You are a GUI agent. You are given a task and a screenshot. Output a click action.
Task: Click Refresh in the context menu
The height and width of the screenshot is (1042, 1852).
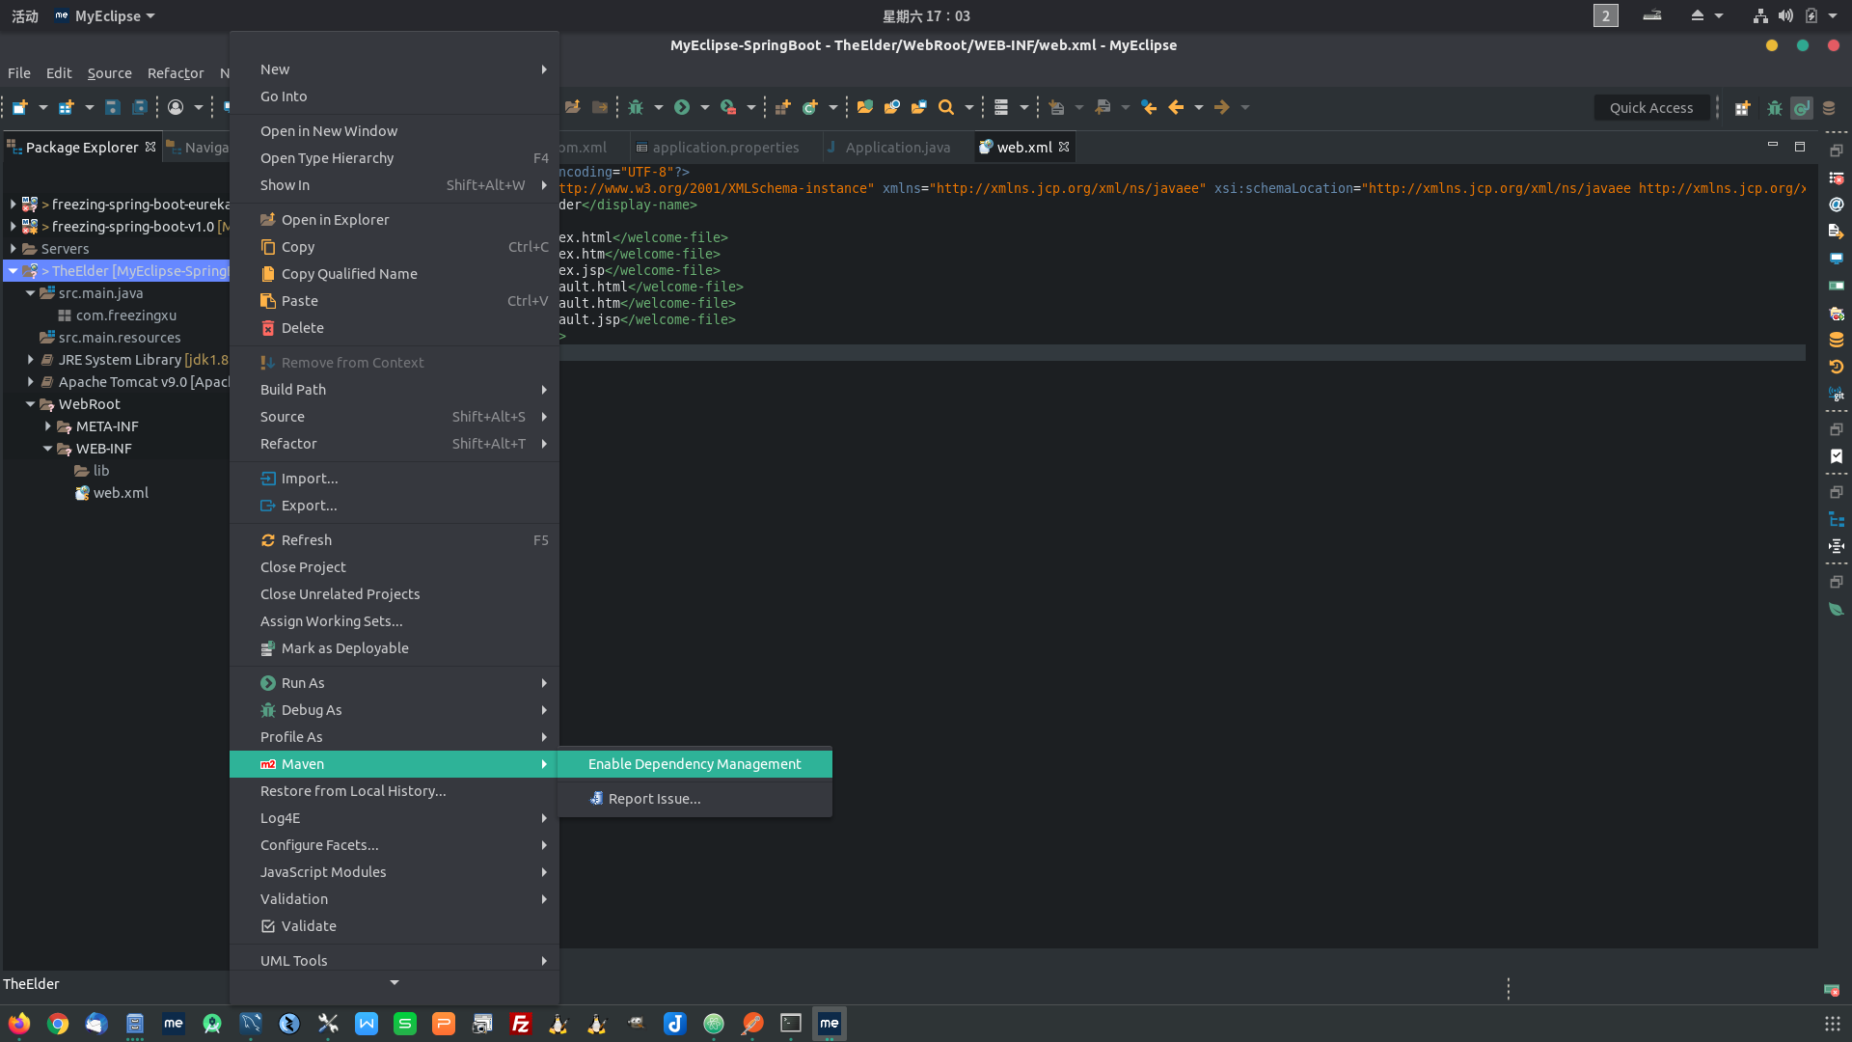click(x=307, y=540)
